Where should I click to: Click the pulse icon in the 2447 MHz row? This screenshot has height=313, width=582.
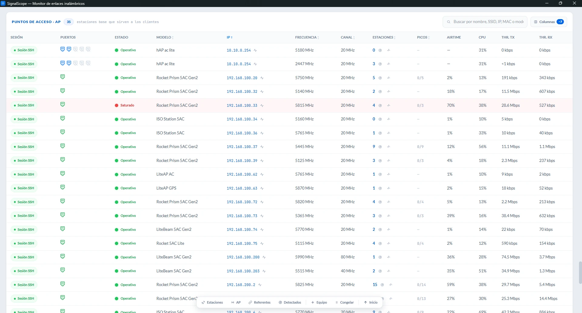[389, 64]
